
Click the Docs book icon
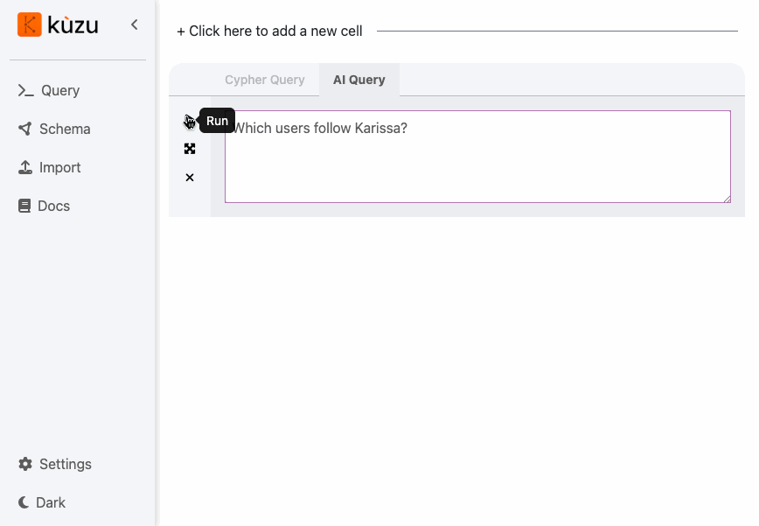[x=24, y=206]
